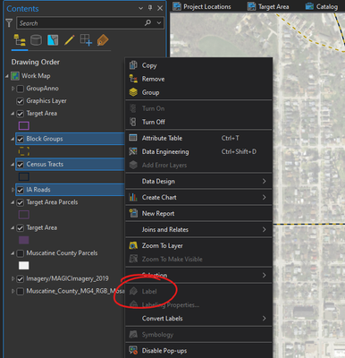Viewport: 345px width, 358px height.
Task: Uncheck Census Tracts layer checkbox
Action: tap(21, 165)
